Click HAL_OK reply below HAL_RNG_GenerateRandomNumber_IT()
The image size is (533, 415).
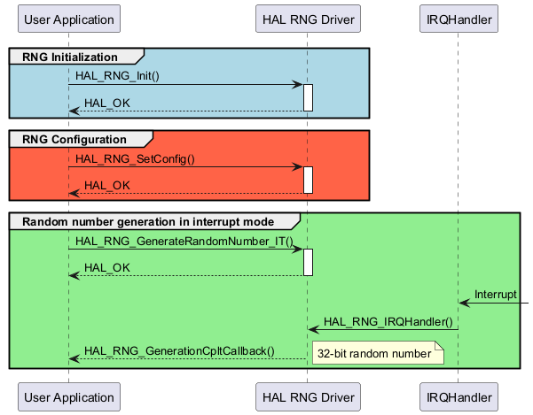[x=107, y=268]
